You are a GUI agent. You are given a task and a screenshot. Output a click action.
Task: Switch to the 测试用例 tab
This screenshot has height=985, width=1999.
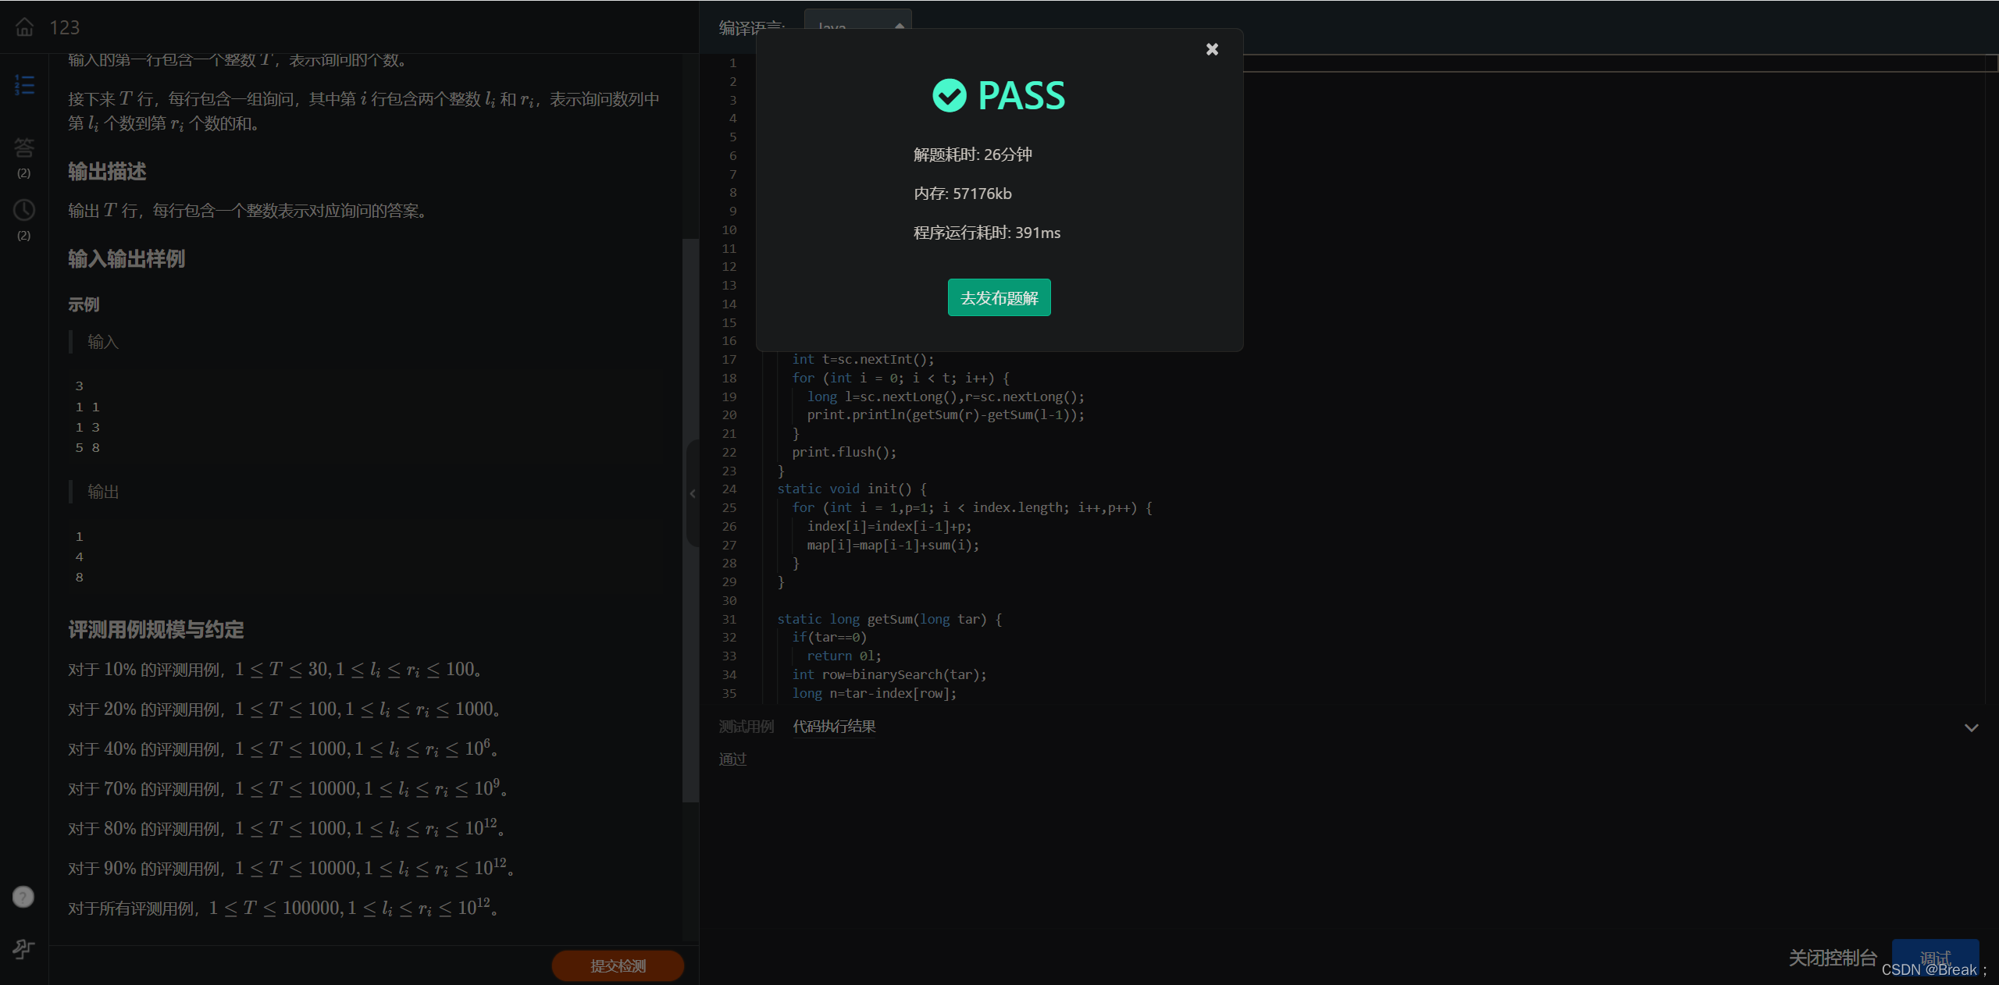click(x=746, y=727)
